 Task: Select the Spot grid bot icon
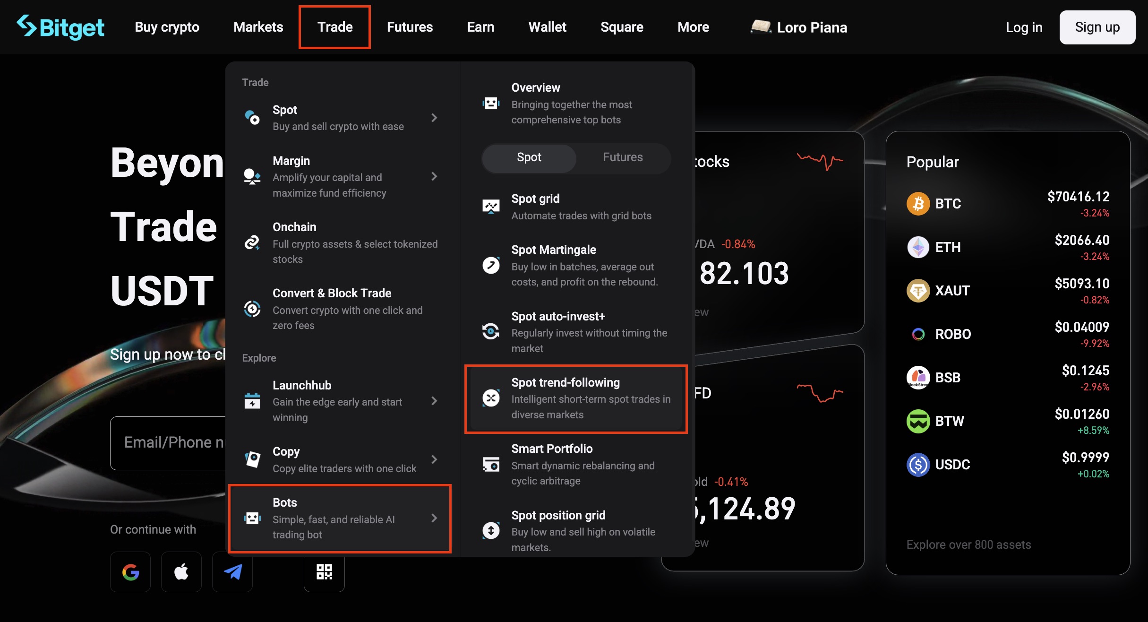coord(491,206)
